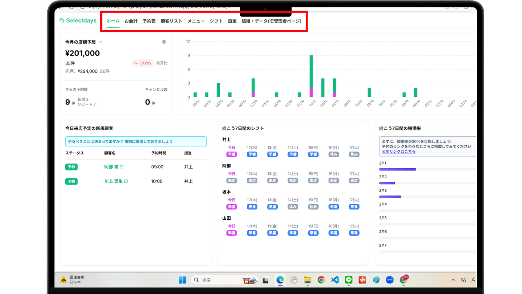The height and width of the screenshot is (294, 522).
Task: Click the 公開リンクはこちら link
Action: point(398,151)
